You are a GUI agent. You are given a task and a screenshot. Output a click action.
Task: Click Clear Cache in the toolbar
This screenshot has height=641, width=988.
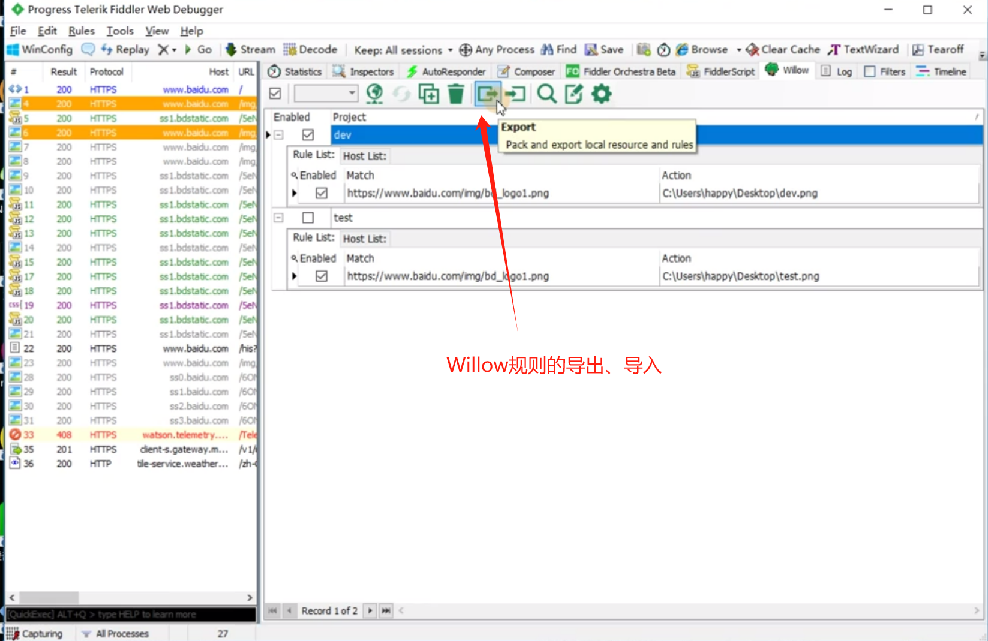[783, 50]
